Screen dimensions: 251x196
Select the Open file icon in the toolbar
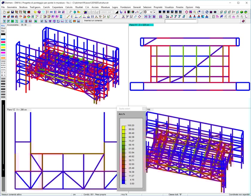click(x=8, y=12)
